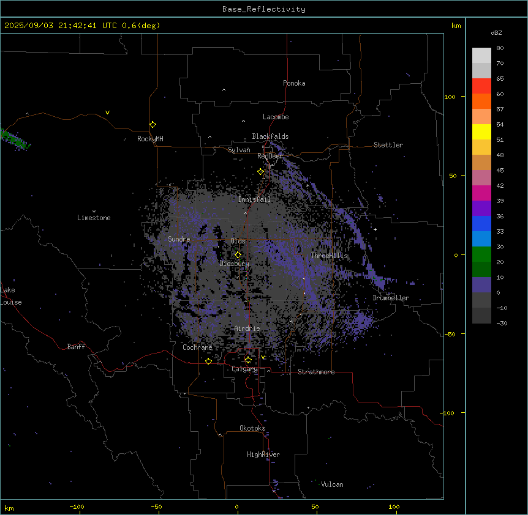The image size is (528, 515).
Task: Click the yellow v marker northwest of RockyMH
Action: coord(107,113)
